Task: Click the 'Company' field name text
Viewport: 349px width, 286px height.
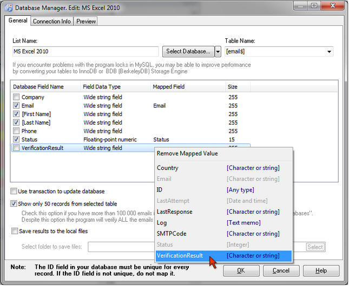Action: (32, 97)
